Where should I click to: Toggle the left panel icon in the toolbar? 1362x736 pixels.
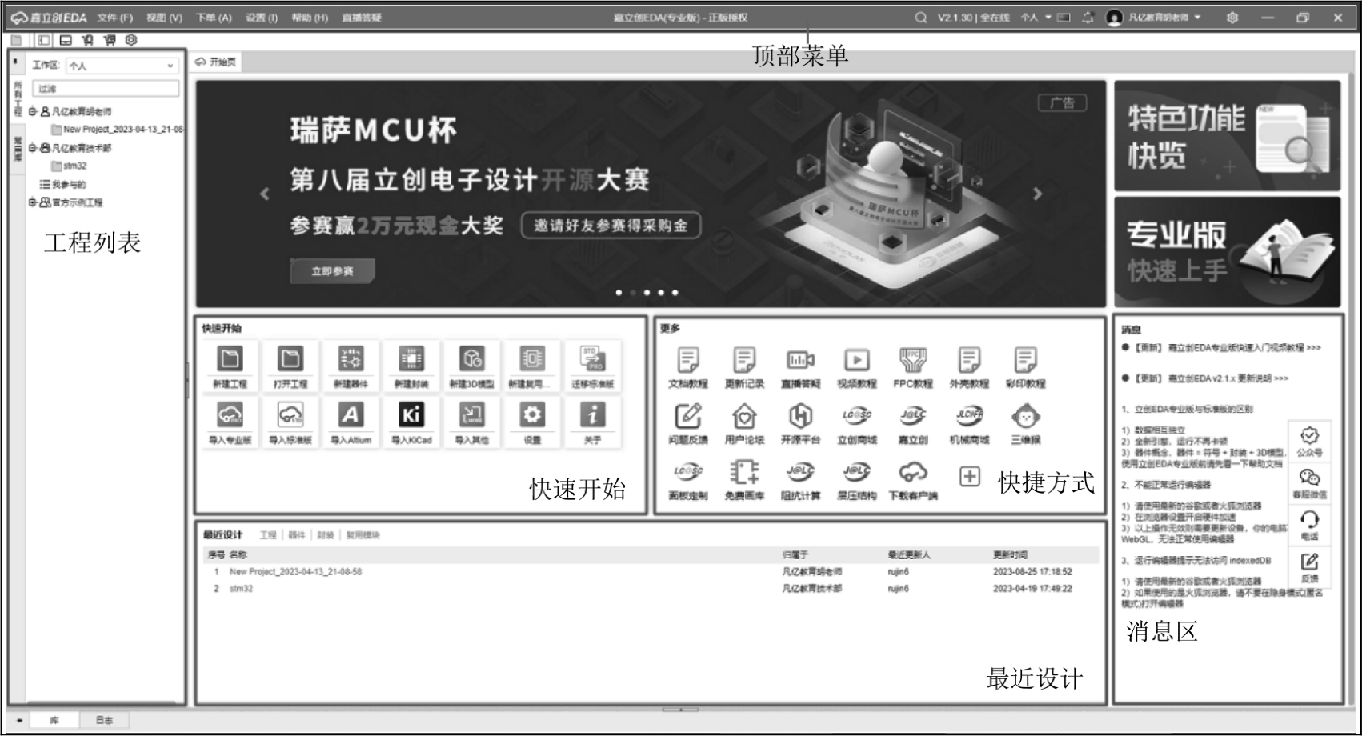43,40
